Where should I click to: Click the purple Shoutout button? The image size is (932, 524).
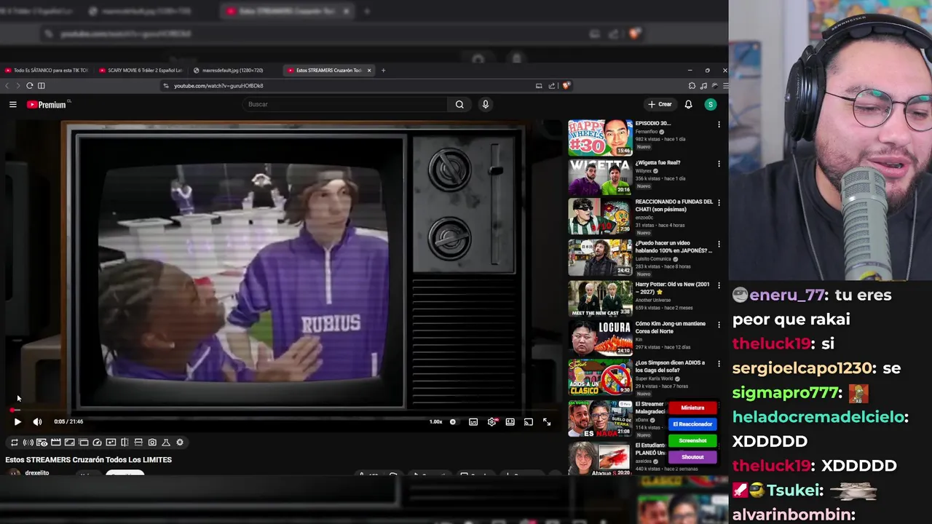[x=692, y=457]
